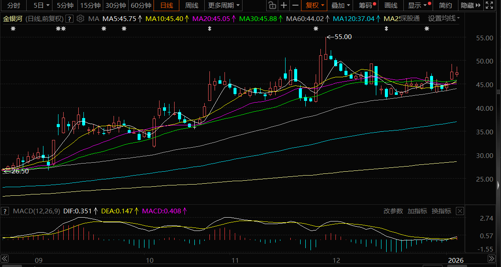Screen dimensions: 501x267
Task: Click the 50.00 price axis label
Action: point(484,61)
